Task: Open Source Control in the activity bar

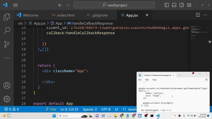Action: [x=7, y=44]
